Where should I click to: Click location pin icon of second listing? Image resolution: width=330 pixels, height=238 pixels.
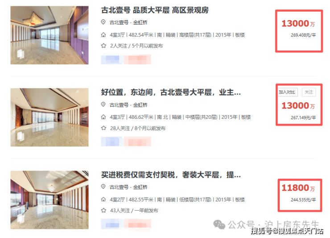103,104
